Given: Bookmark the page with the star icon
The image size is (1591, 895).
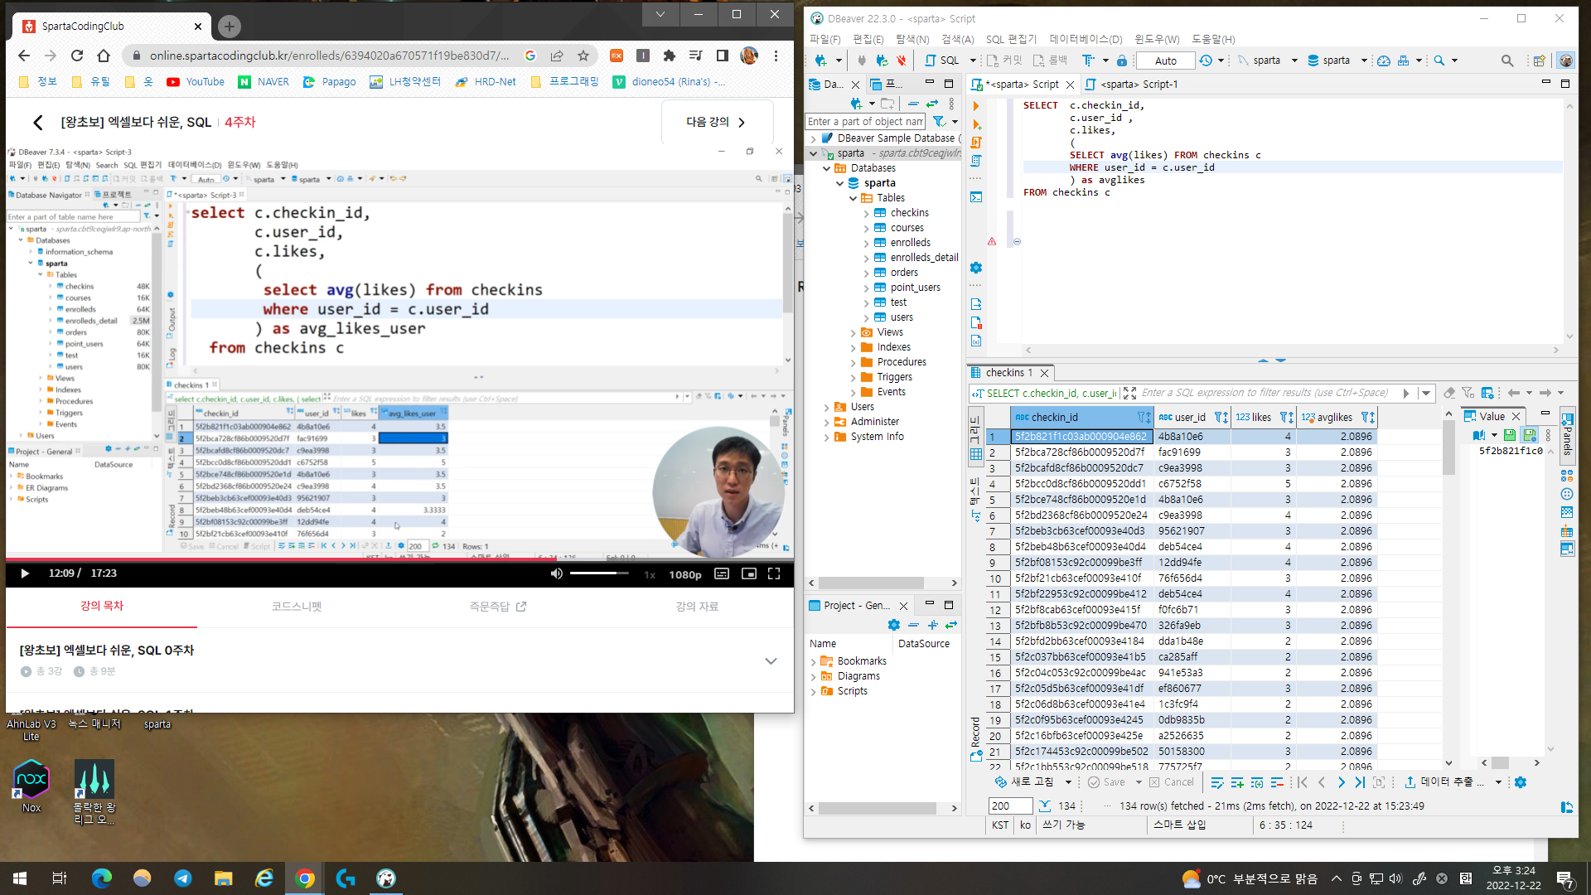Looking at the screenshot, I should 583,56.
